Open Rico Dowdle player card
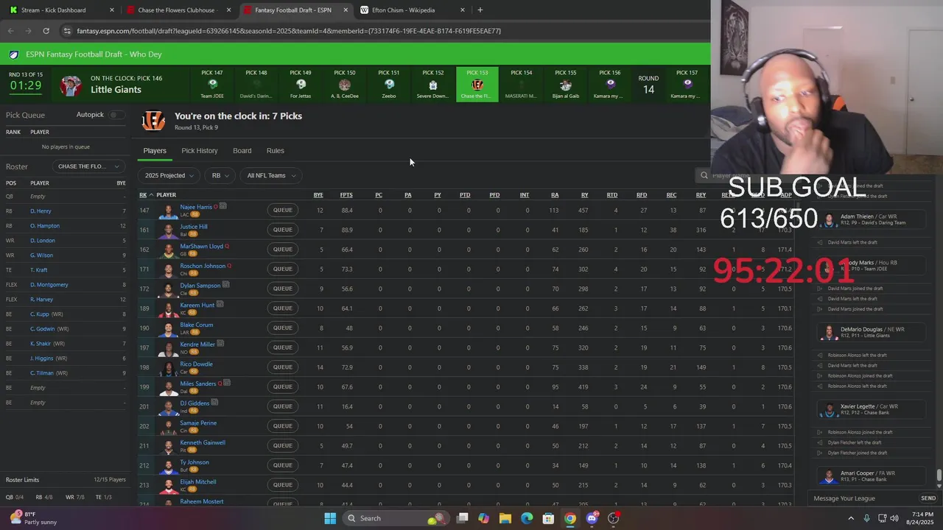Screen dimensions: 943x530 [197, 364]
